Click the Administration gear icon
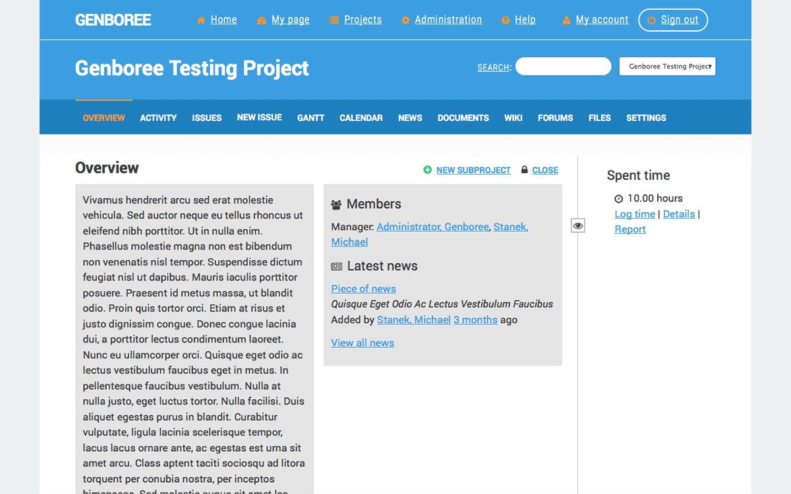This screenshot has width=791, height=494. [x=405, y=20]
